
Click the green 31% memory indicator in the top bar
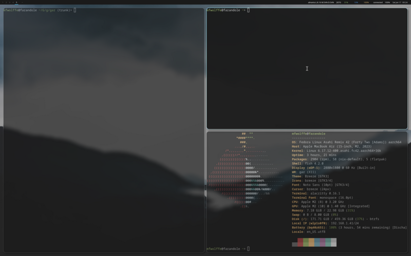coord(346,3)
